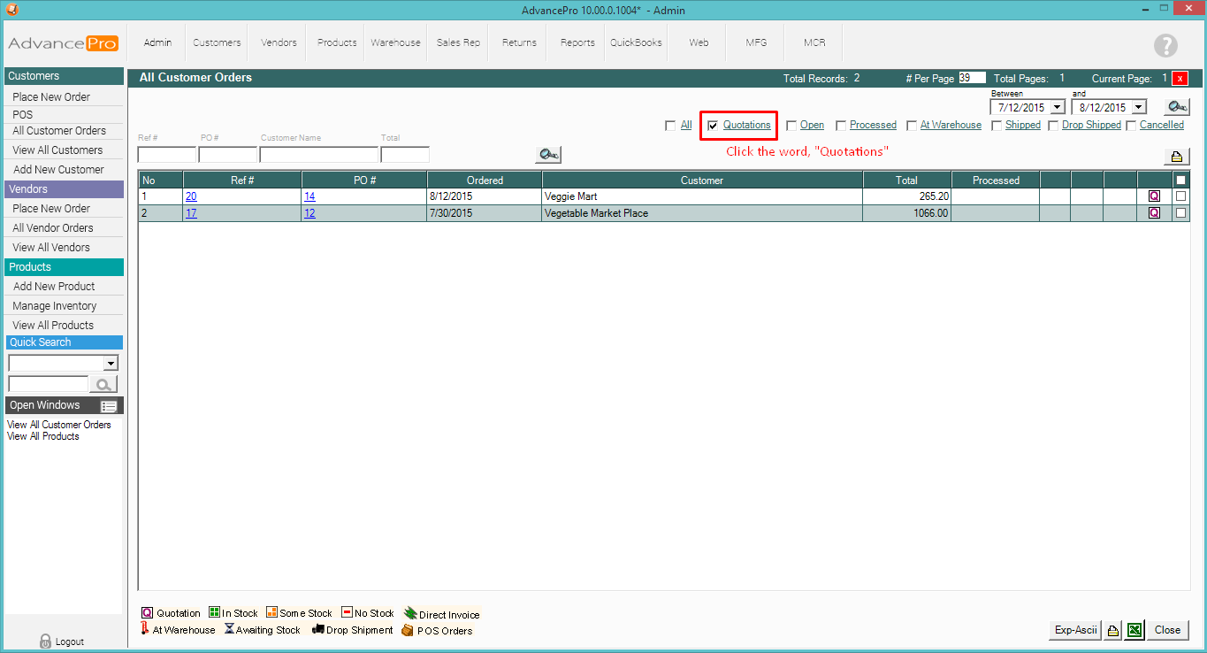
Task: Click the Logout padlock icon
Action: [x=46, y=641]
